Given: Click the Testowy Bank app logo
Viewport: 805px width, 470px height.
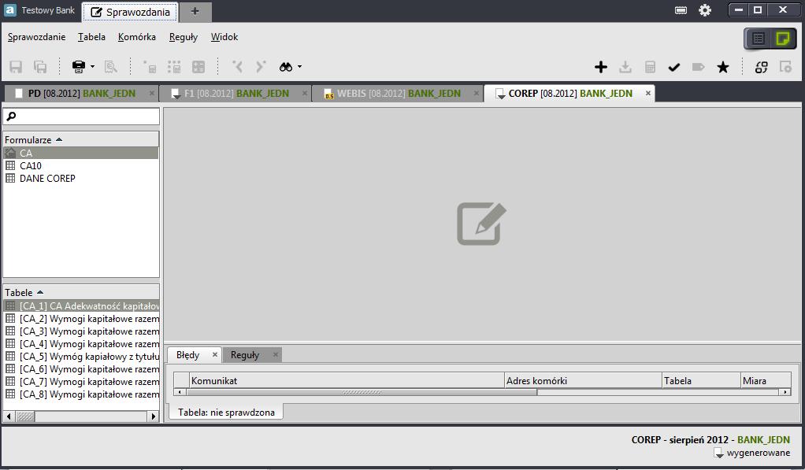Looking at the screenshot, I should 9,9.
